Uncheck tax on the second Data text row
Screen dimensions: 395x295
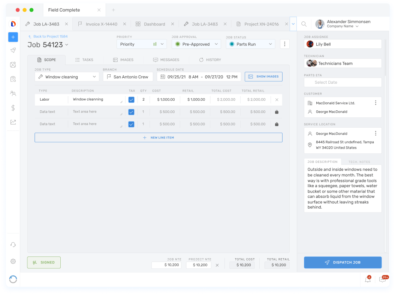pyautogui.click(x=132, y=111)
